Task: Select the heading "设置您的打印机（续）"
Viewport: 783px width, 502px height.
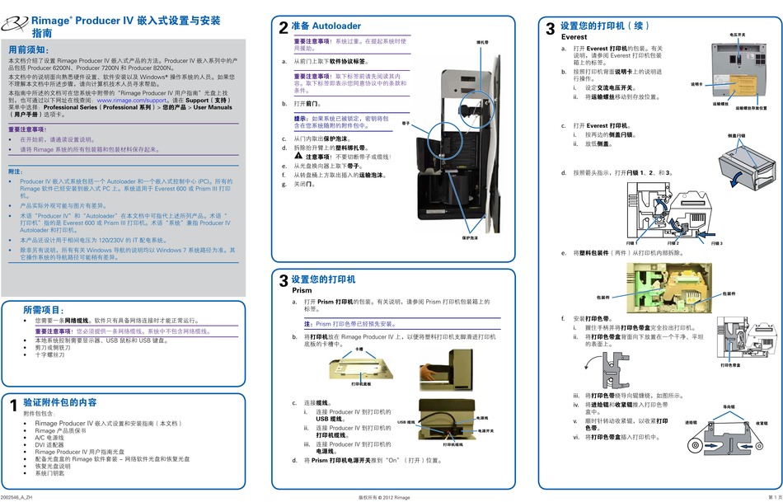Action: point(605,26)
